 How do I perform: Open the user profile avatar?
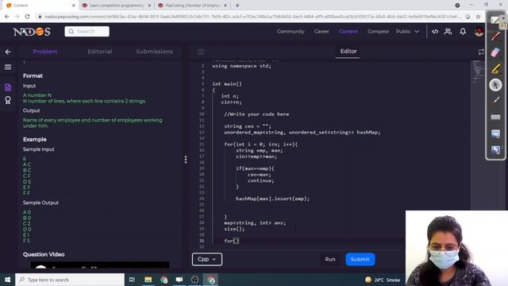tap(479, 32)
